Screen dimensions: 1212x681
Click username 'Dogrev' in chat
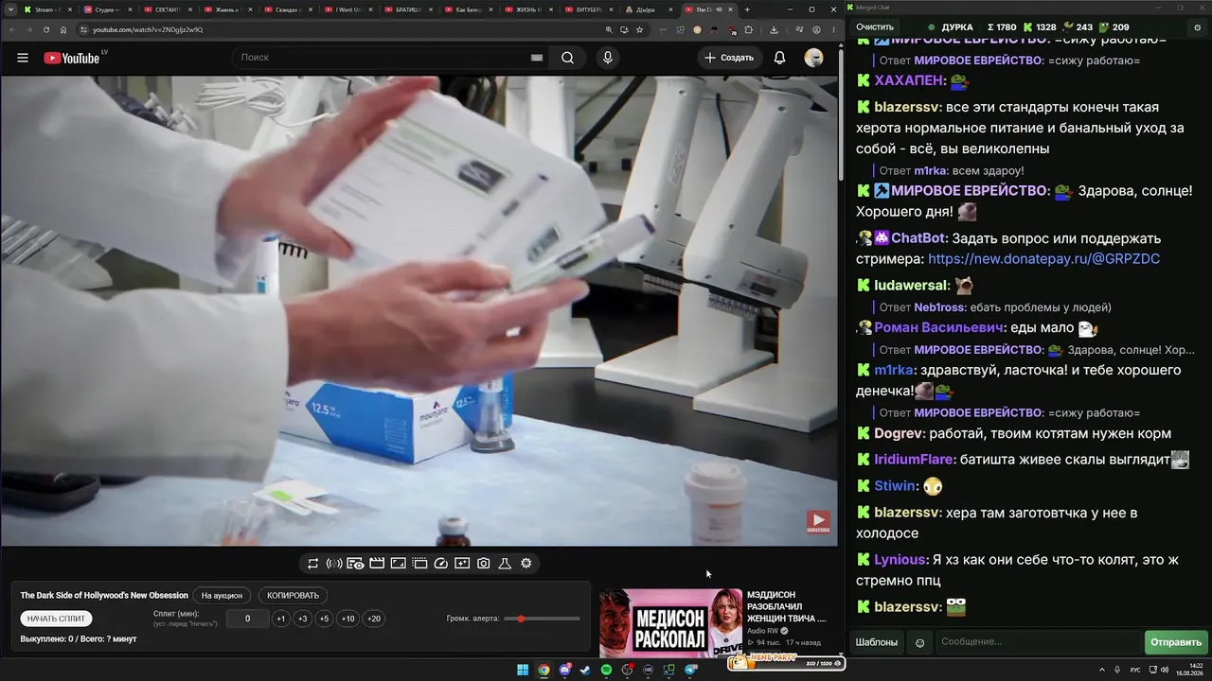[x=898, y=433]
